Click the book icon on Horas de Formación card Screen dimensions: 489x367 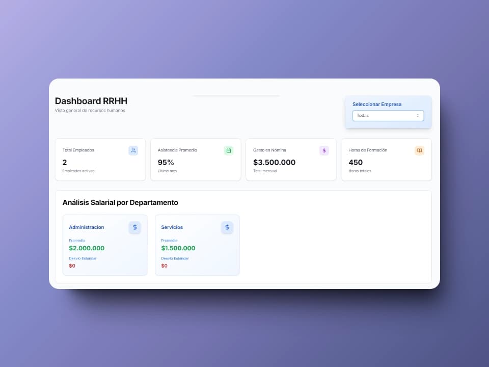pos(419,150)
